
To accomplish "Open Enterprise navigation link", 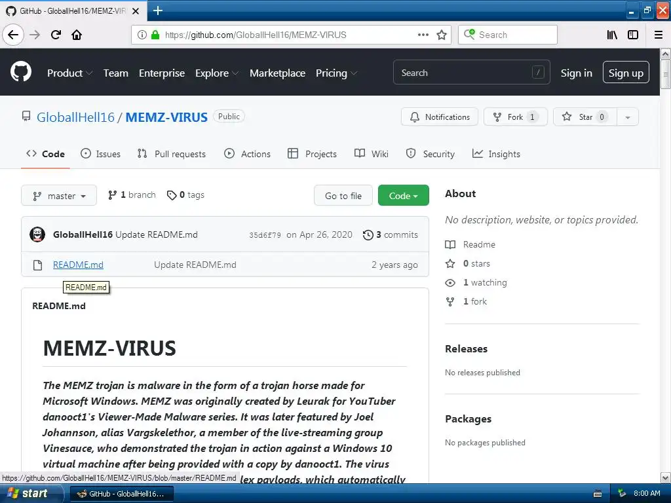I will (x=162, y=73).
